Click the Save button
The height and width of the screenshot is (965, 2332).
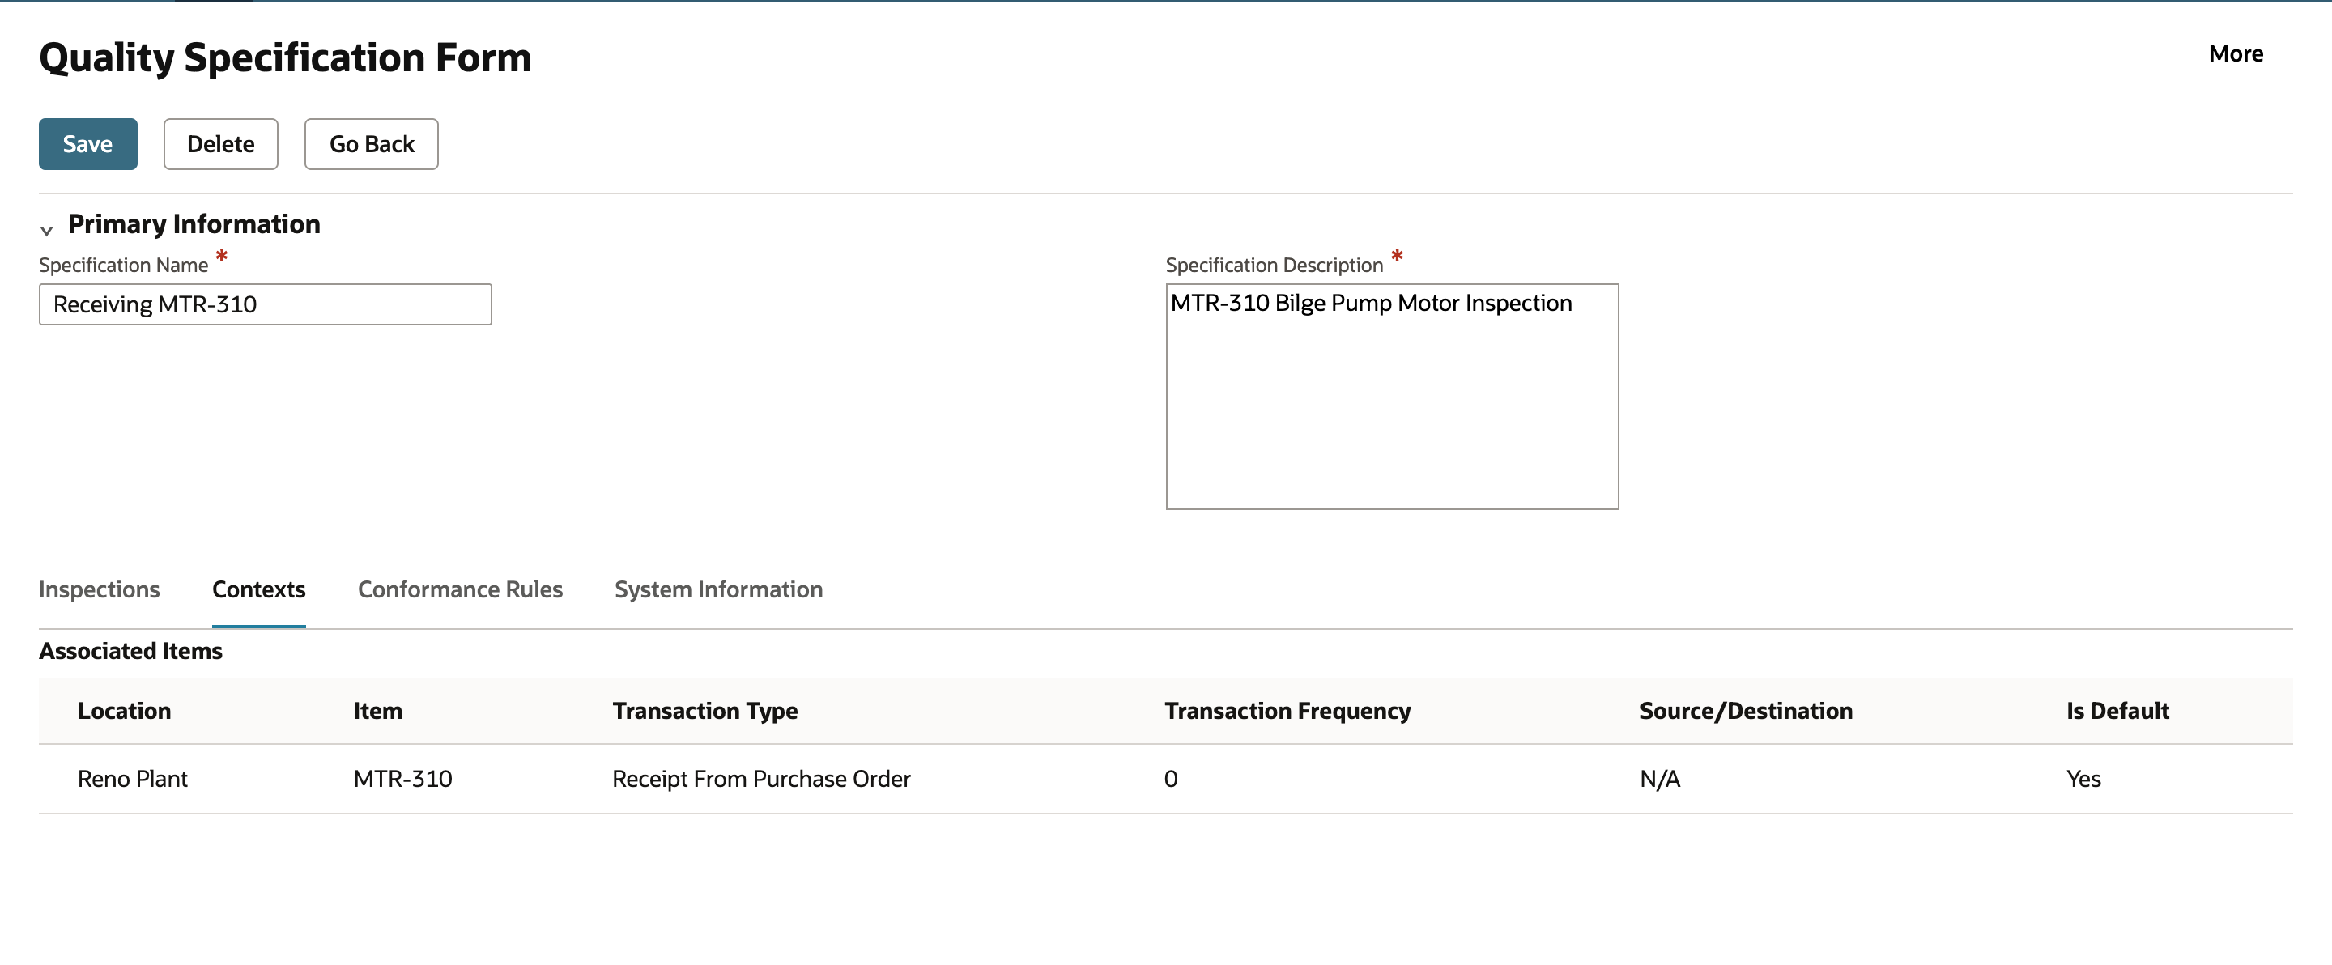click(x=87, y=144)
